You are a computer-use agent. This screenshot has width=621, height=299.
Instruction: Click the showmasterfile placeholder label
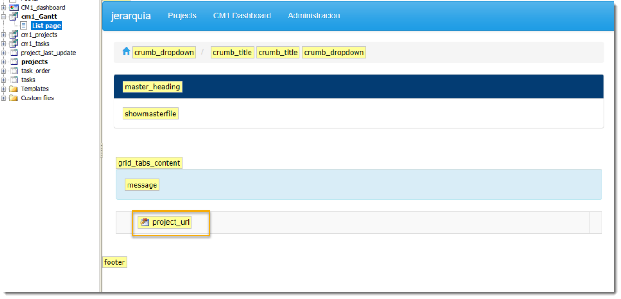tap(150, 113)
